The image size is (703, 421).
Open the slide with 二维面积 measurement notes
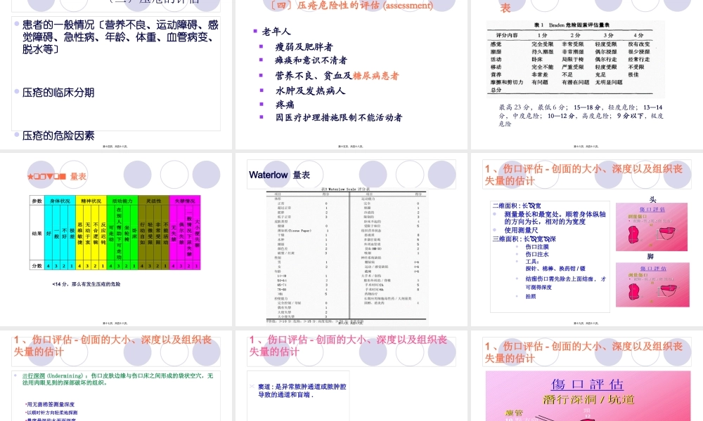(x=586, y=239)
